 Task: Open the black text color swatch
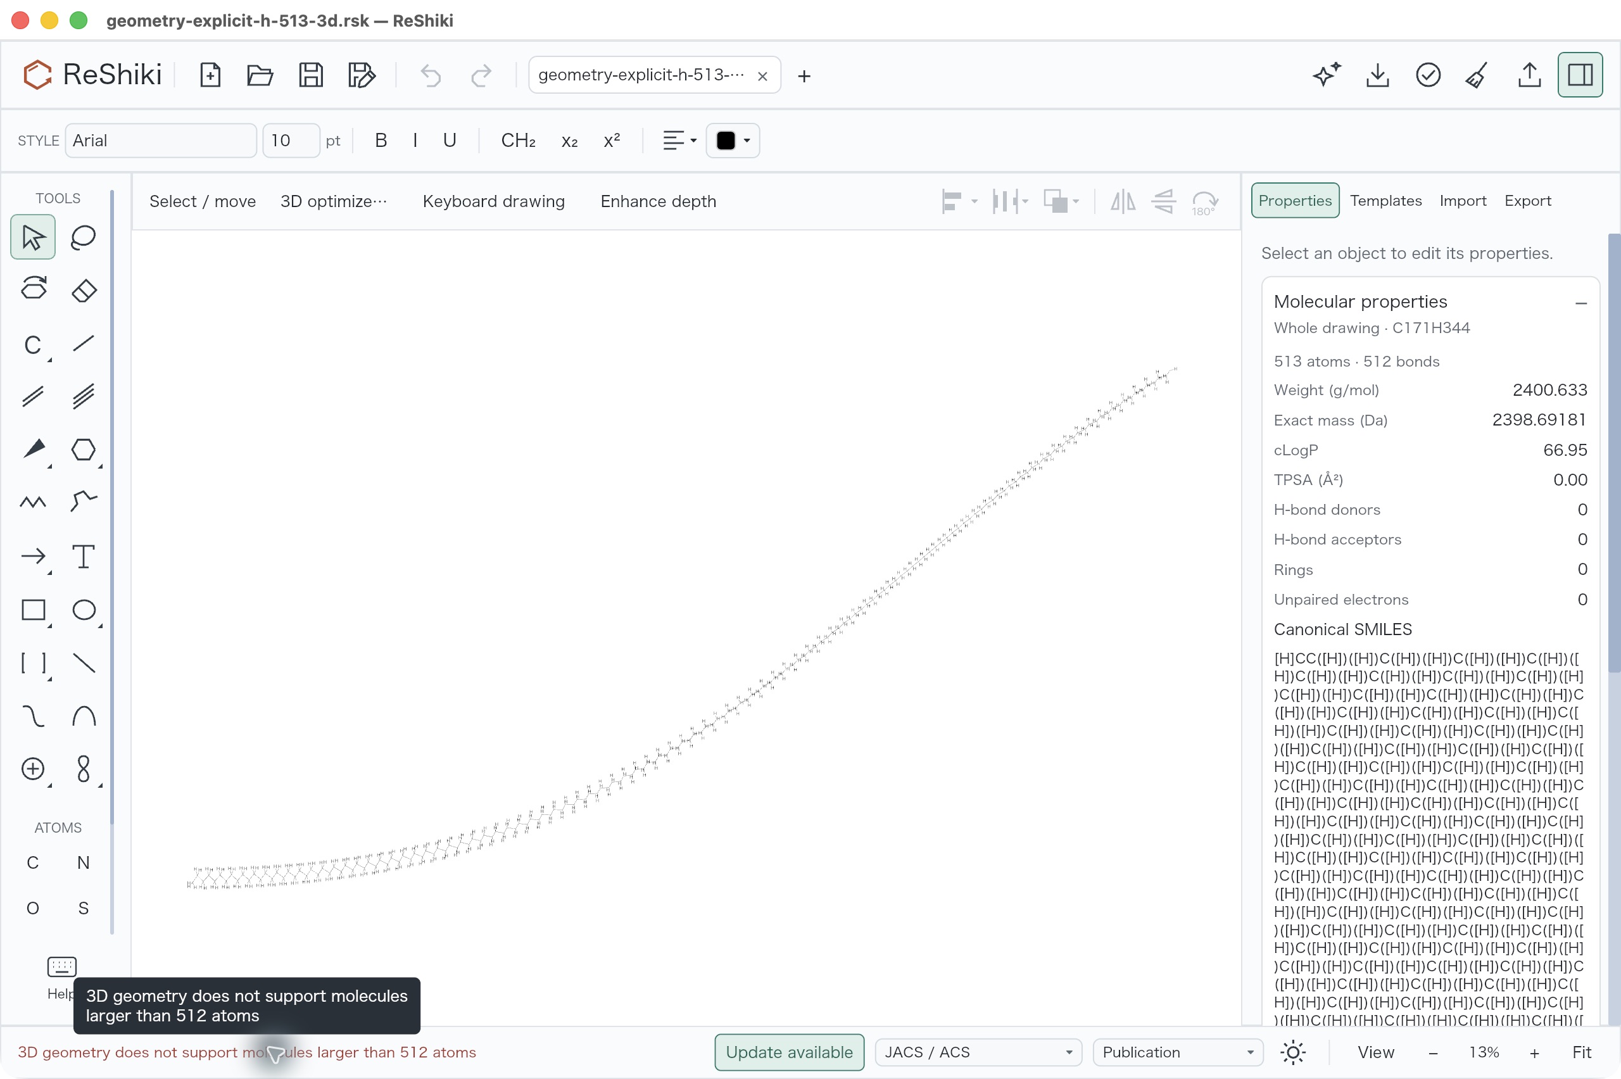732,141
